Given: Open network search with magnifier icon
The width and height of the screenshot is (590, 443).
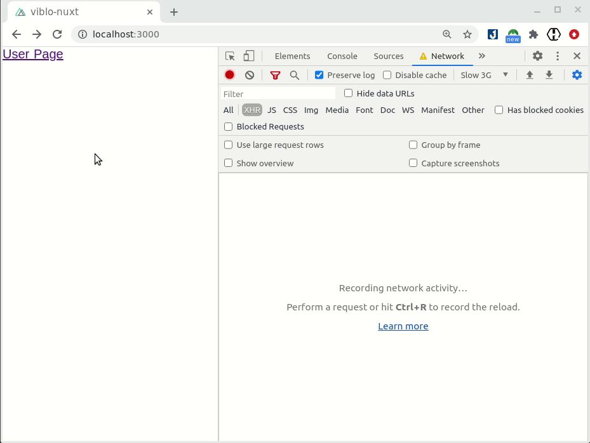Looking at the screenshot, I should pos(295,76).
